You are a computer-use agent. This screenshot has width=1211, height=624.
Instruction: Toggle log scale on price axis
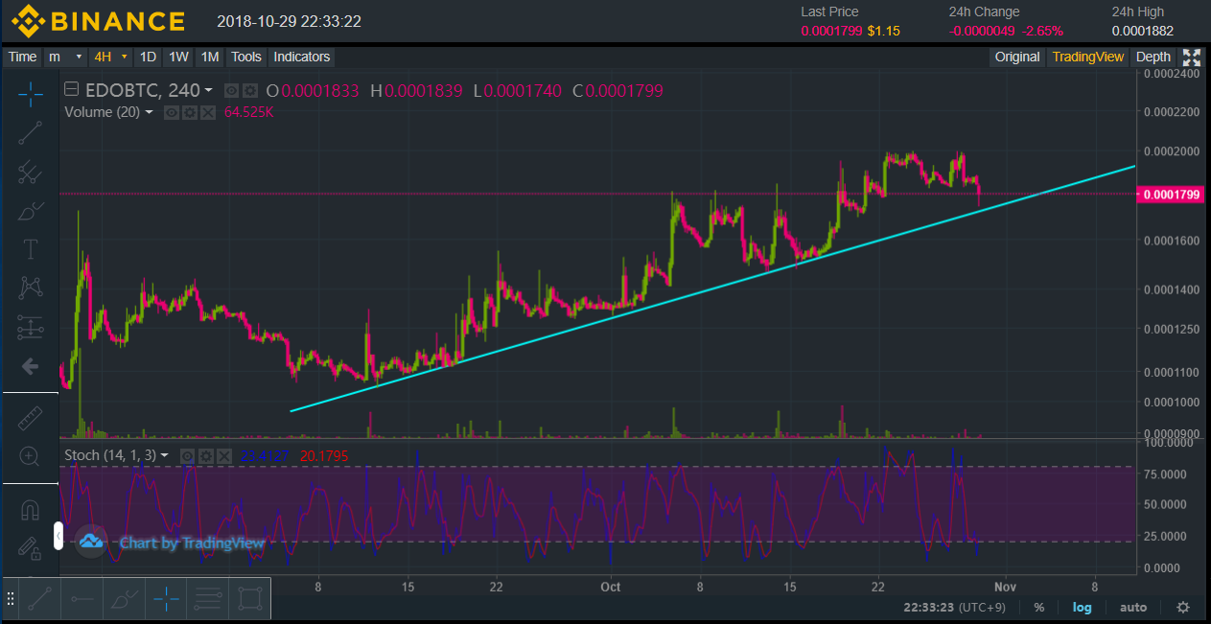(1082, 607)
